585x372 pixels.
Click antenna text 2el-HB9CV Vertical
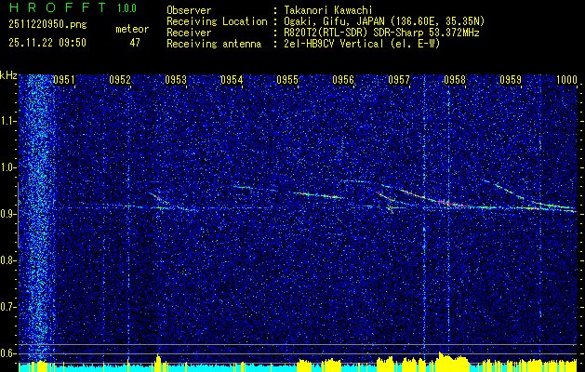(x=334, y=44)
